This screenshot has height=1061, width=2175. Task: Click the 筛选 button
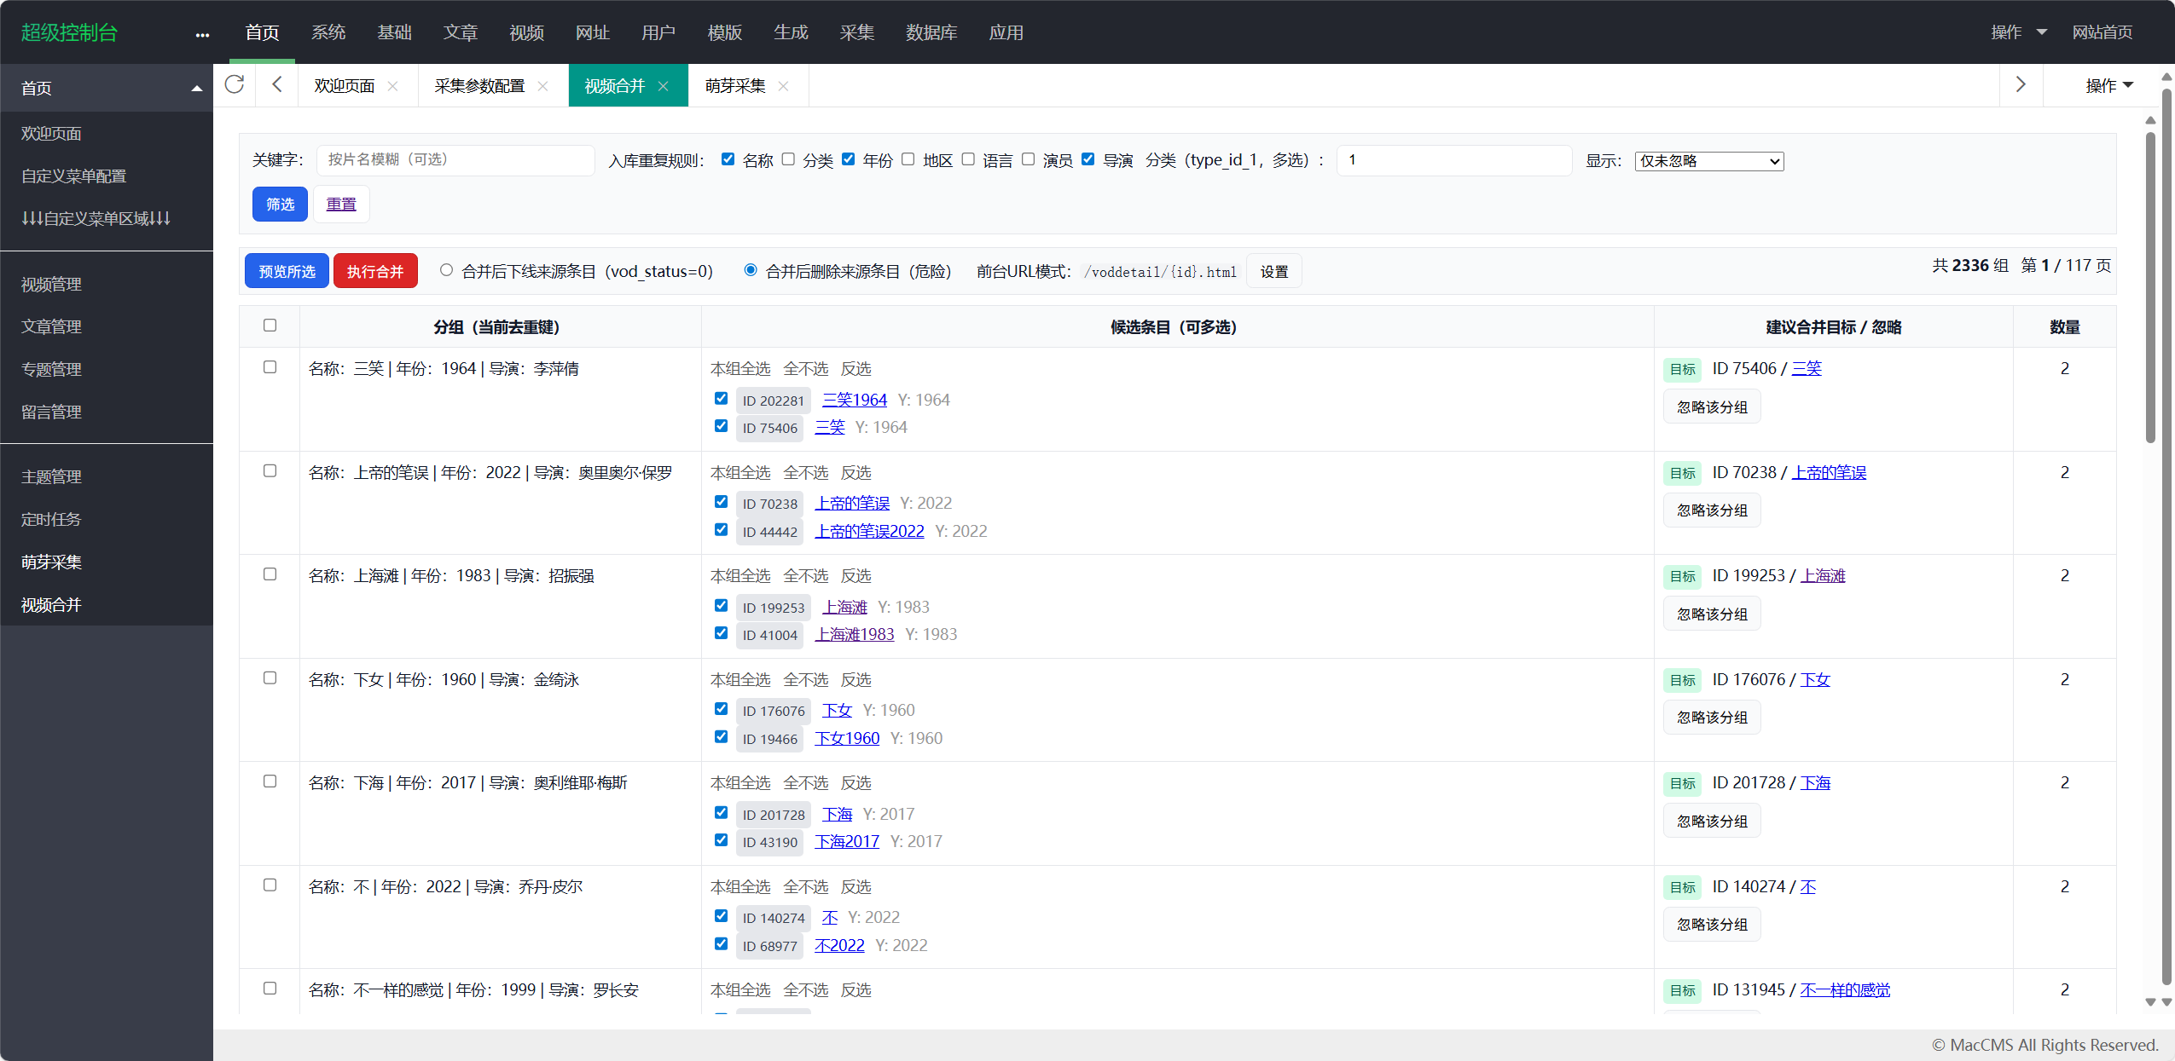tap(280, 205)
